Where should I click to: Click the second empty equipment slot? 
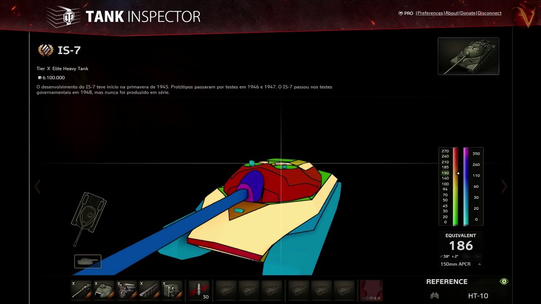tap(249, 290)
